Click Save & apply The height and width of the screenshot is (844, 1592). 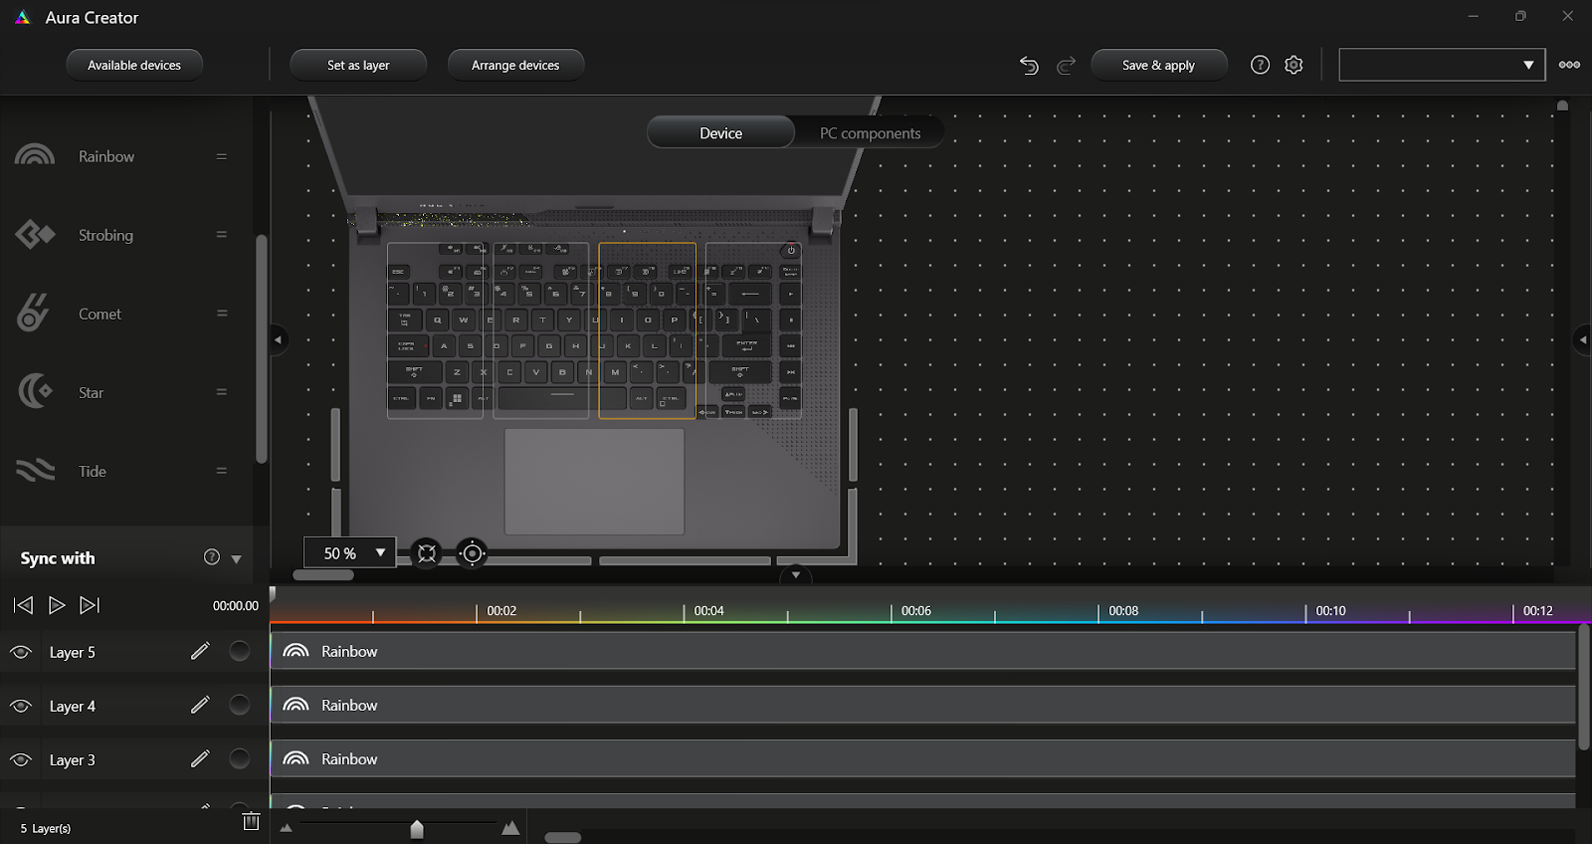tap(1159, 65)
